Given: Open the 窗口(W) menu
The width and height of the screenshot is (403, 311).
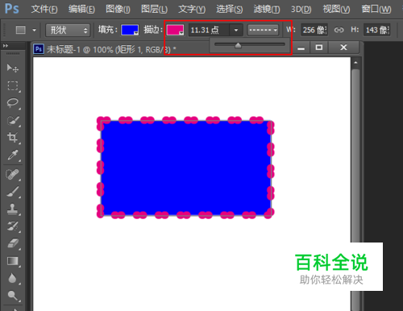Looking at the screenshot, I should 376,9.
